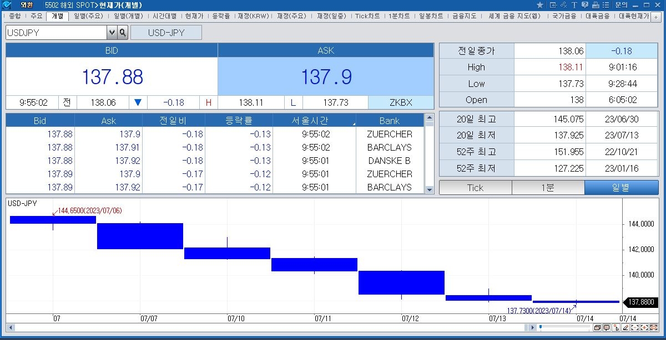Click the large ASK price 137.9
This screenshot has width=666, height=340.
tap(326, 76)
